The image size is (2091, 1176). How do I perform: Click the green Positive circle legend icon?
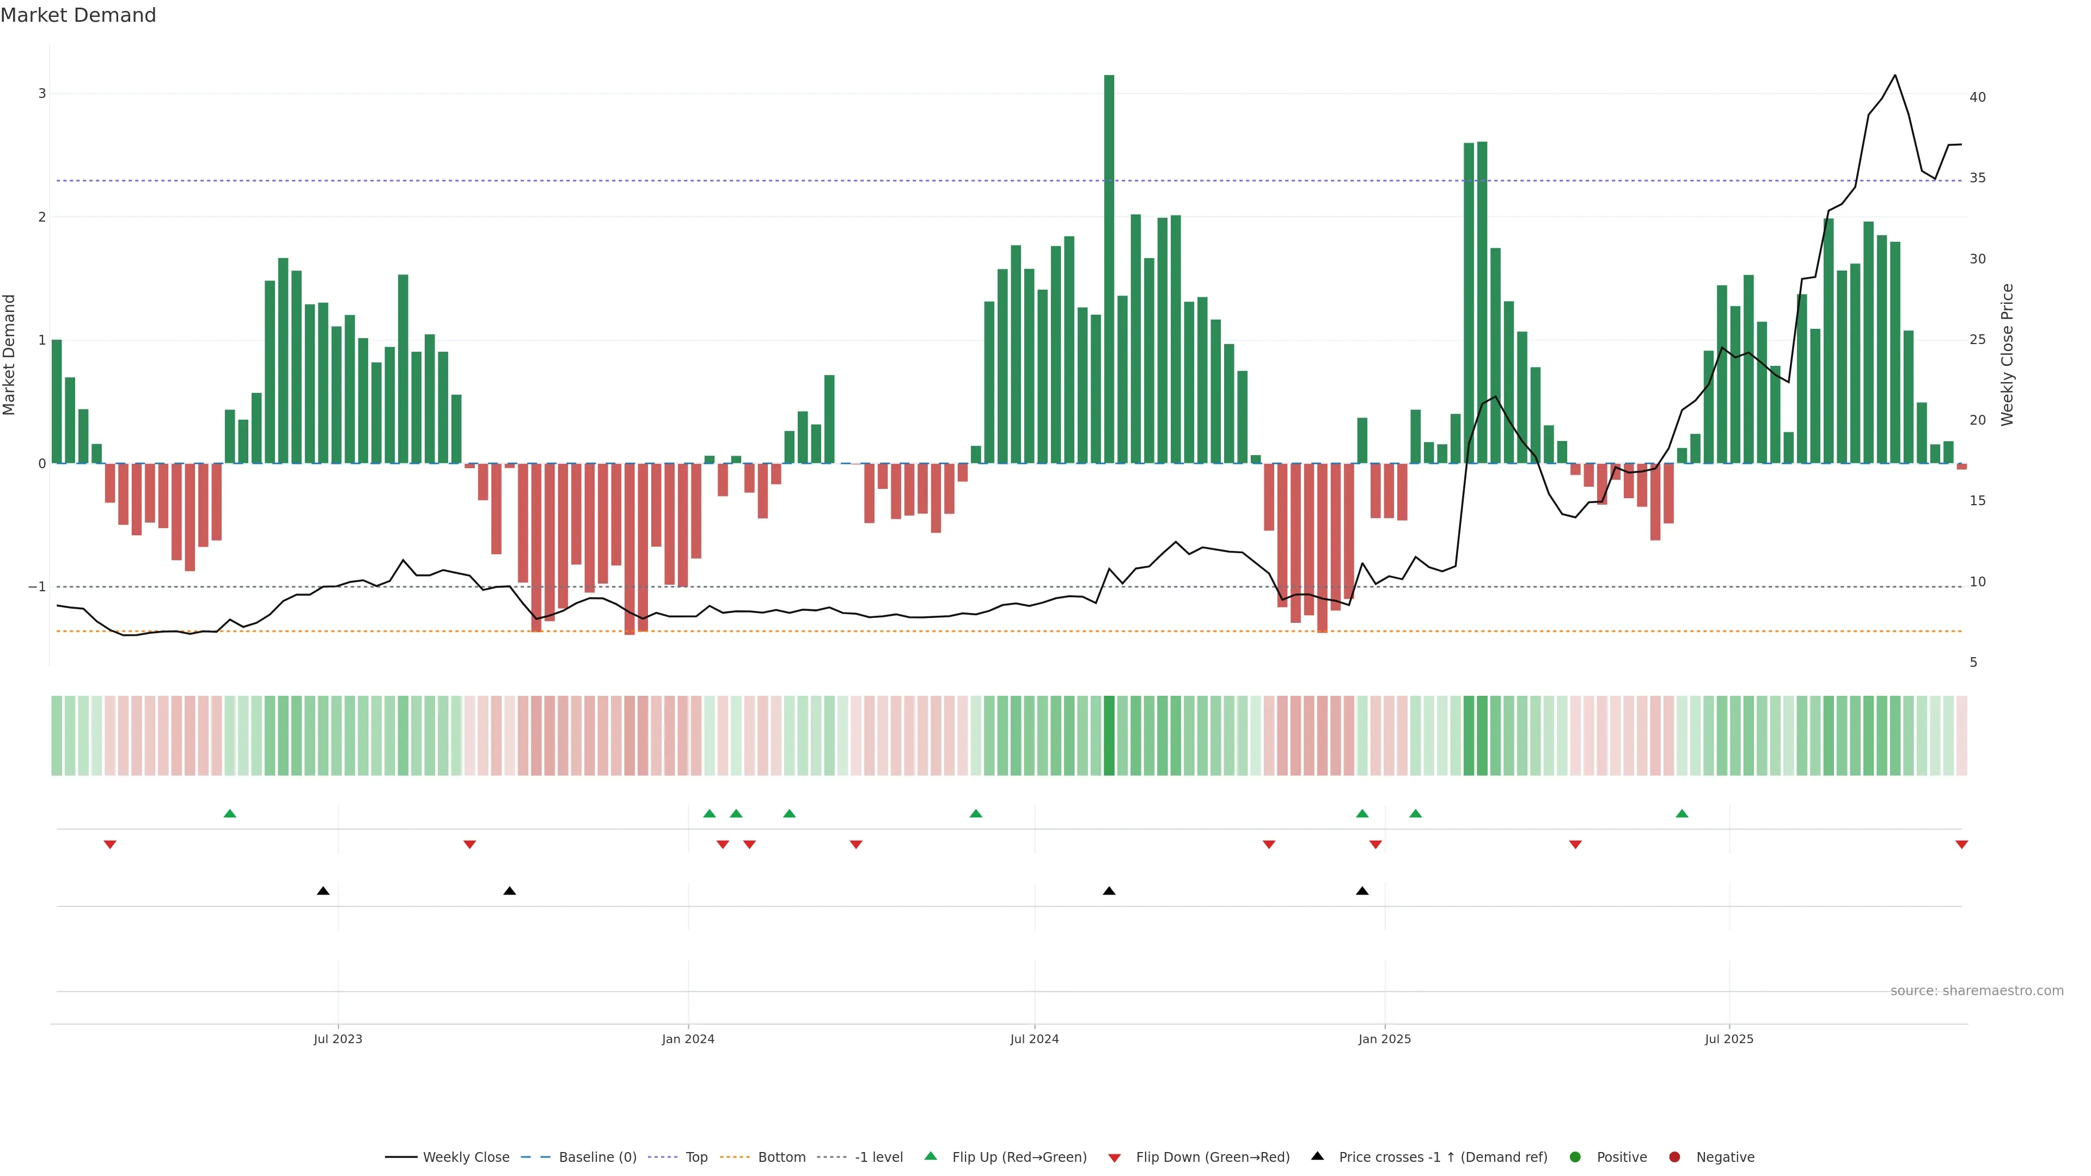tap(1575, 1156)
